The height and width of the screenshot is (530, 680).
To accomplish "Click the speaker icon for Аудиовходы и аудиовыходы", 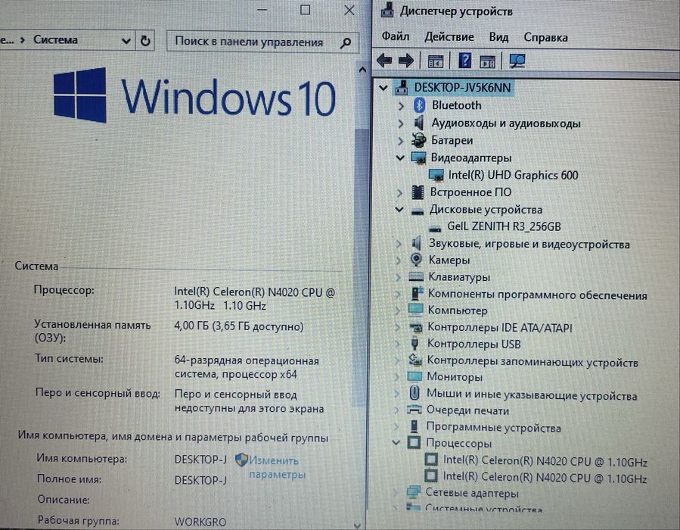I will 418,123.
